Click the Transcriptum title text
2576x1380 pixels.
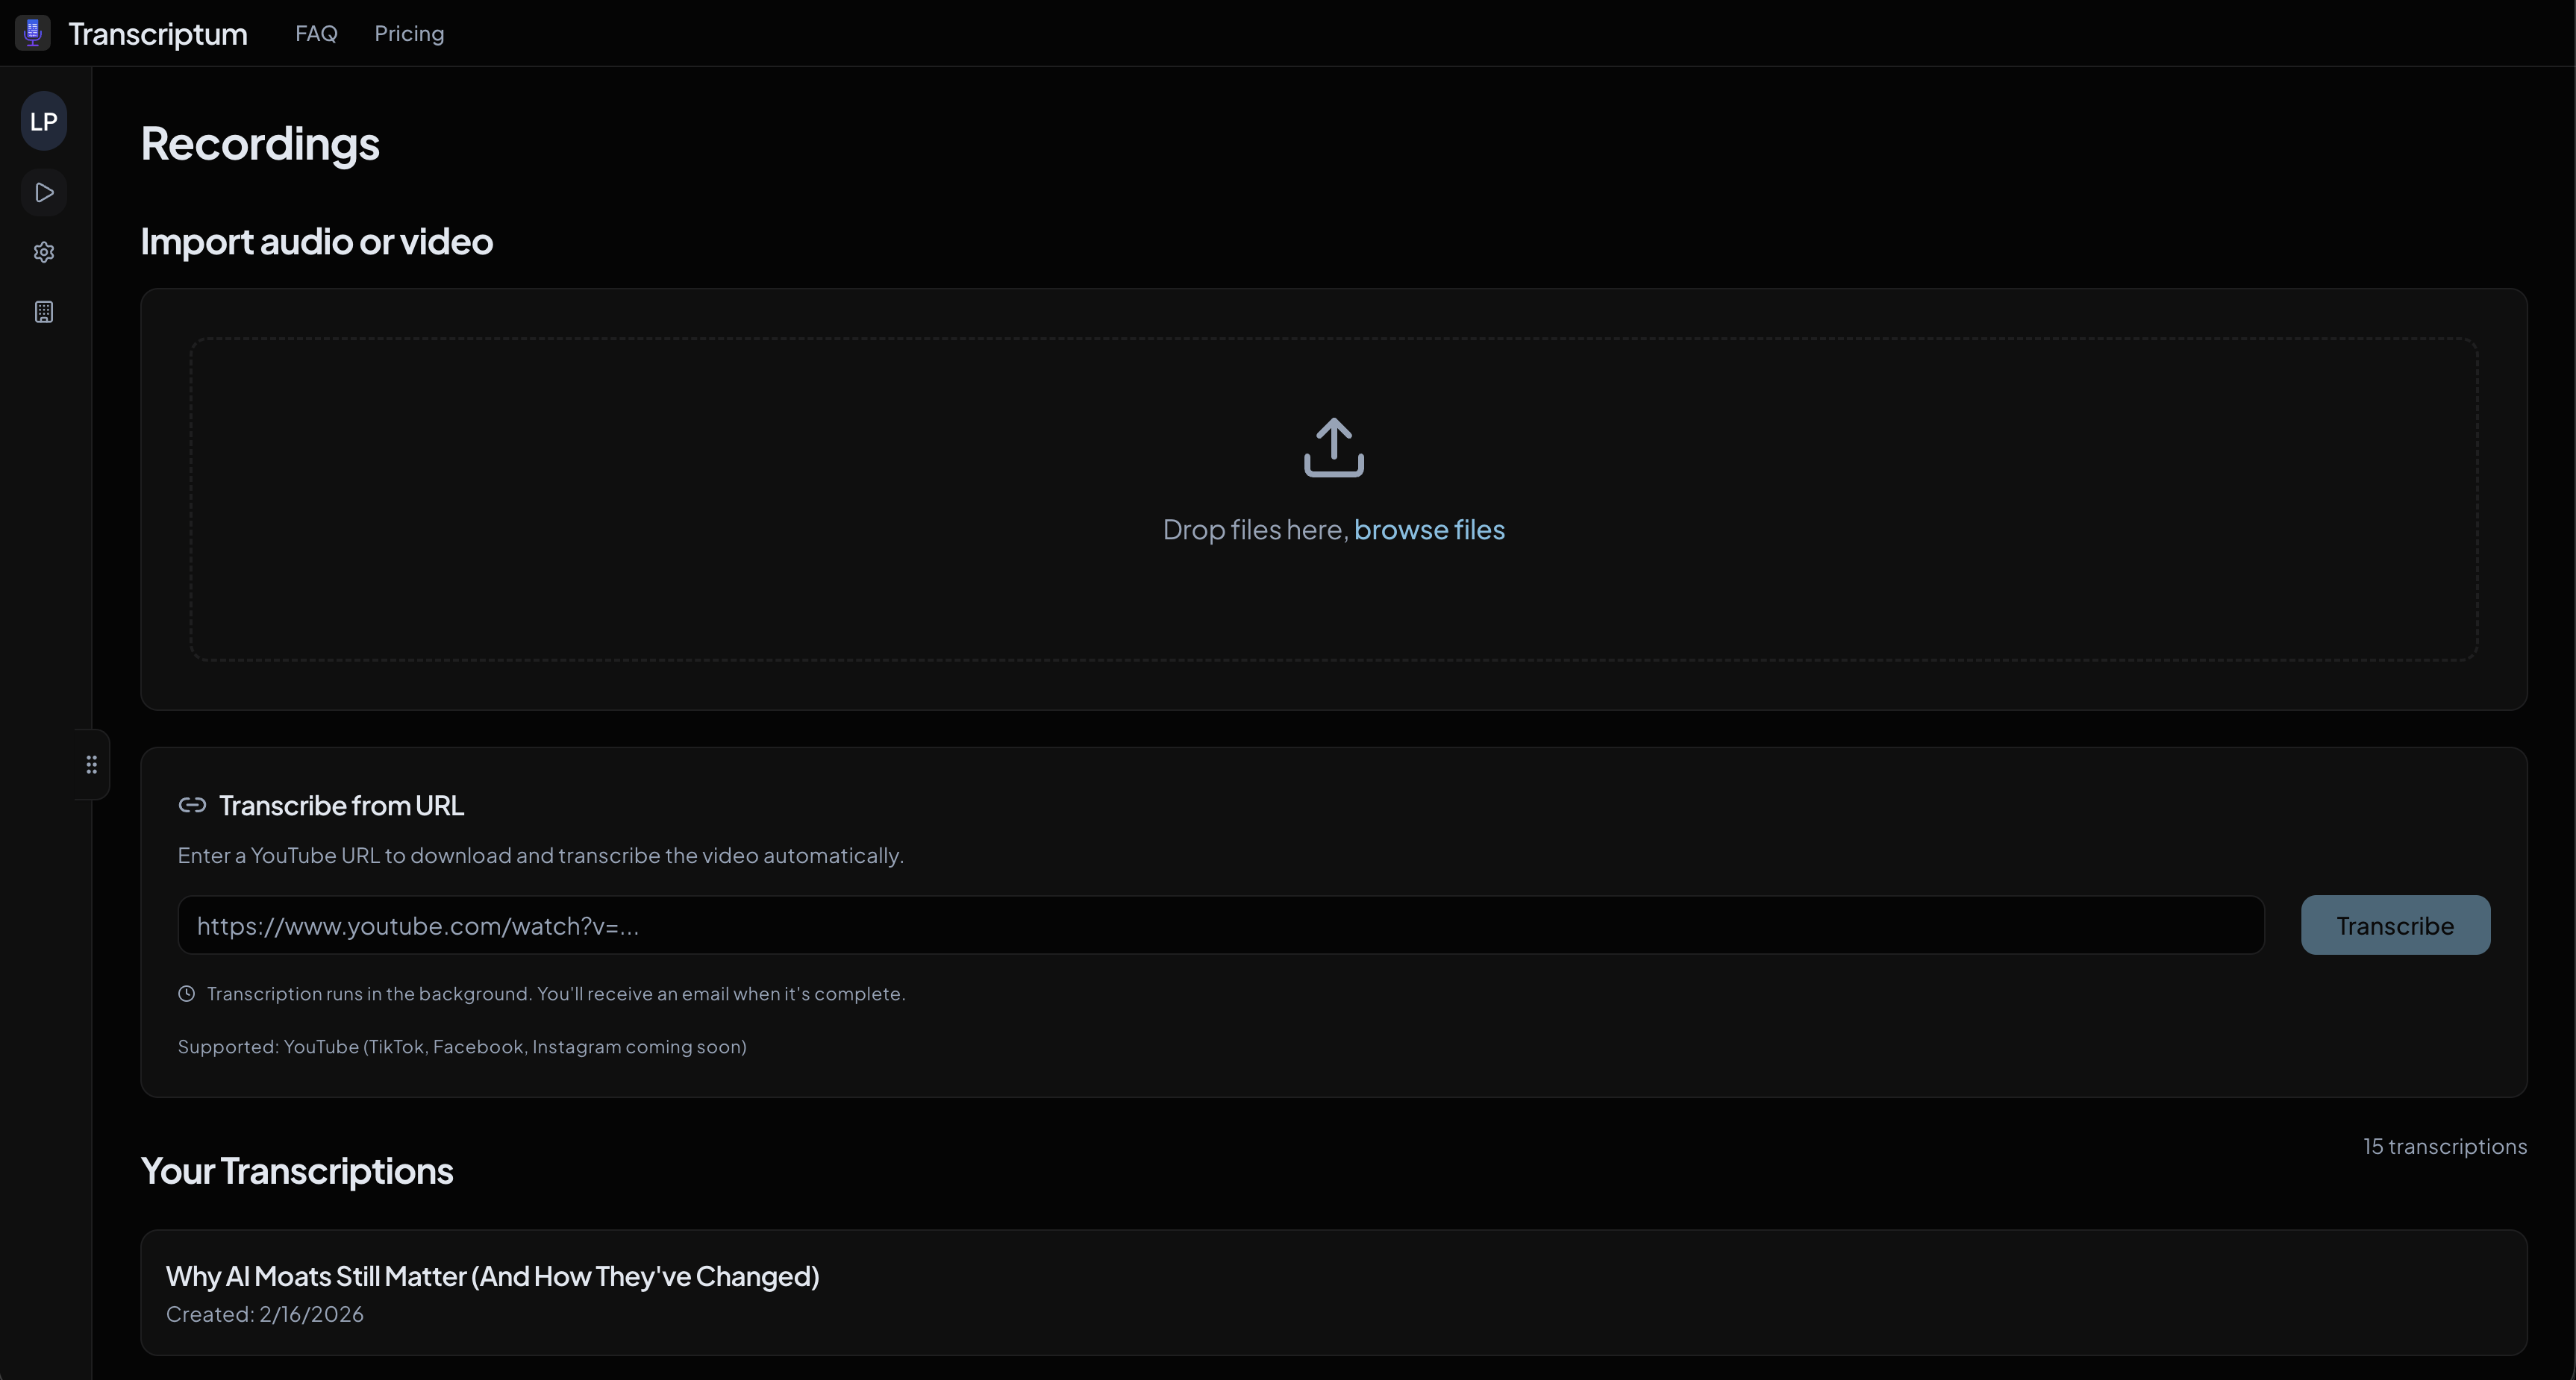coord(156,32)
